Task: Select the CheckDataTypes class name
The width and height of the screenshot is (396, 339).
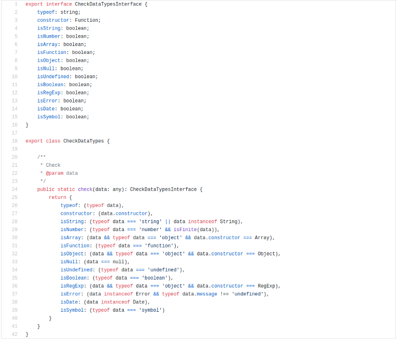Action: 85,141
